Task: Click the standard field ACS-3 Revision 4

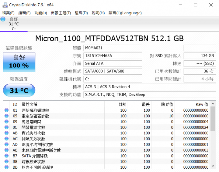Action: [150, 87]
